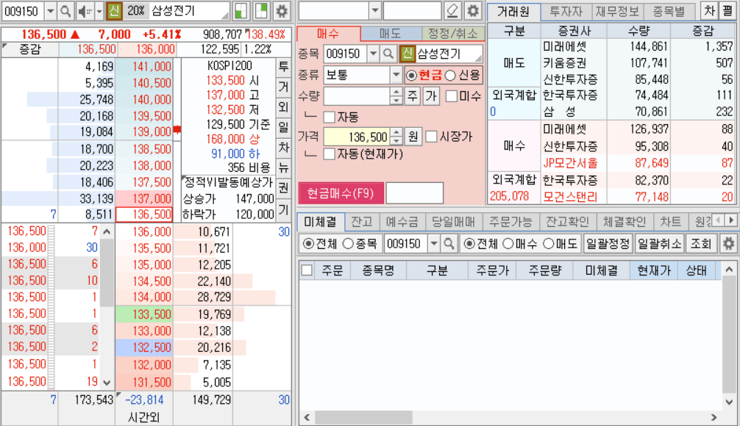Screen dimensions: 740x426
Task: Click left arrow to scroll lower tabs
Action: pos(719,220)
